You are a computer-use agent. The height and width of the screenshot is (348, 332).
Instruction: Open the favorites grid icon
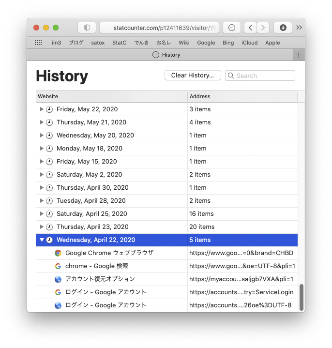coord(38,43)
